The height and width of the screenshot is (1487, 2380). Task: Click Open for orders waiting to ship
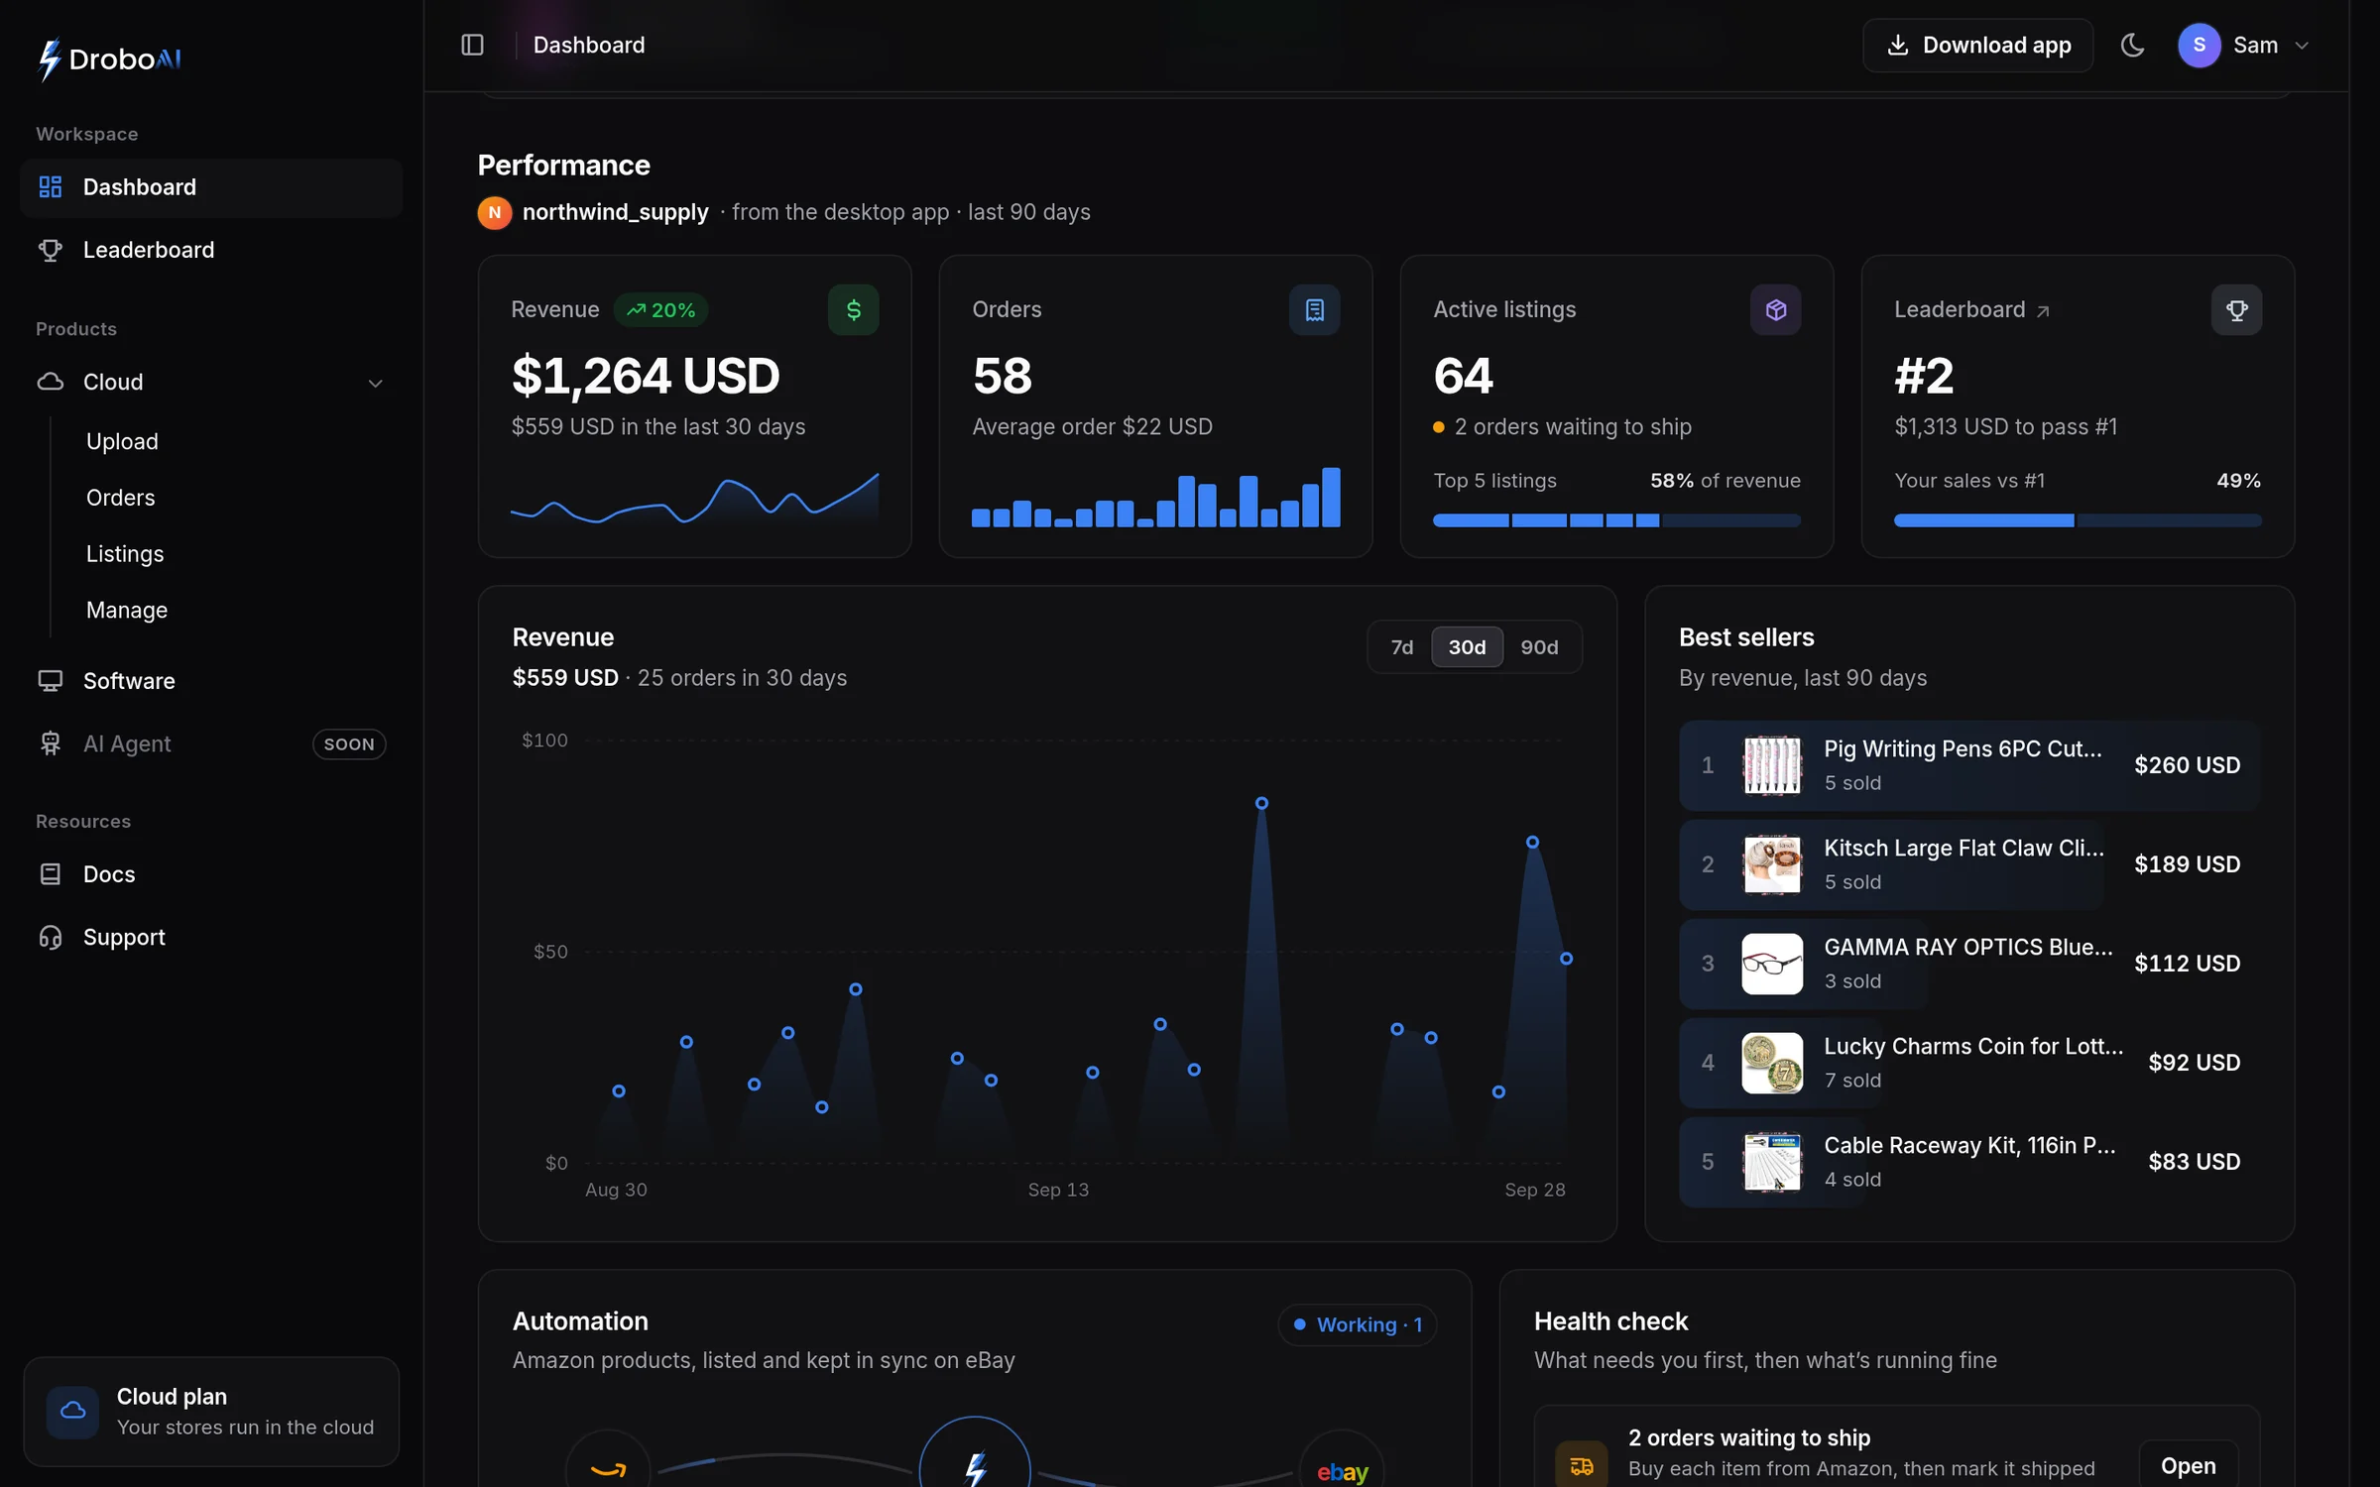2188,1465
